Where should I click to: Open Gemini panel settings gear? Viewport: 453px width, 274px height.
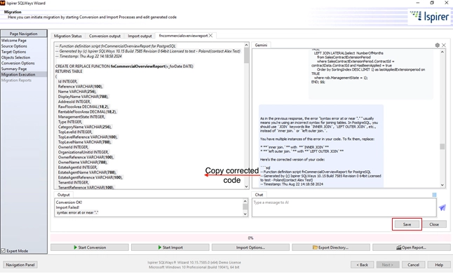click(x=437, y=45)
